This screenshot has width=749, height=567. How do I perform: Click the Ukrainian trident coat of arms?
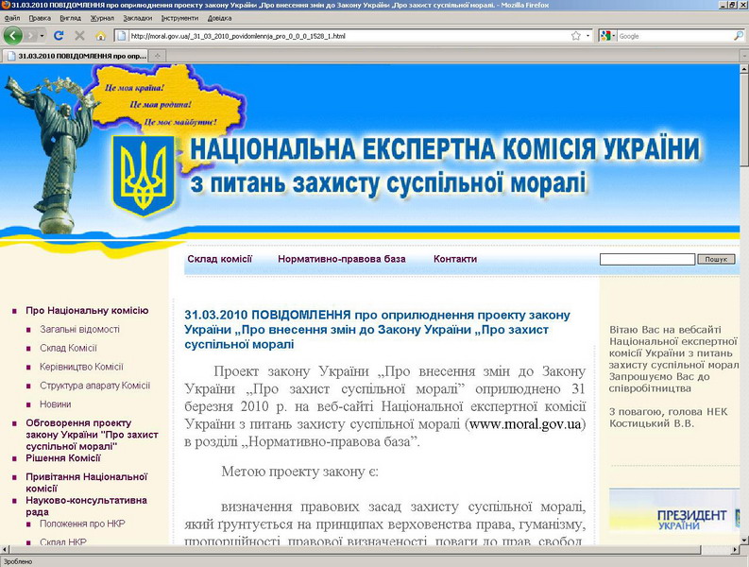pos(144,177)
